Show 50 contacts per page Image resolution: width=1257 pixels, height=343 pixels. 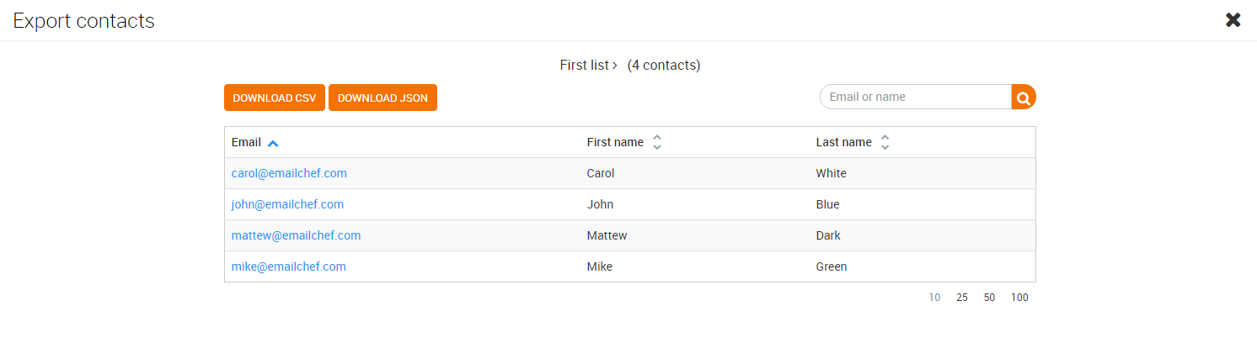(x=989, y=298)
